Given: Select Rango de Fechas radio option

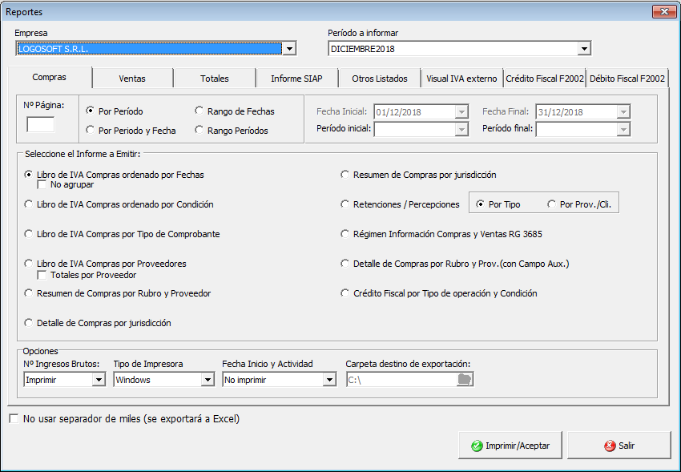Looking at the screenshot, I should pyautogui.click(x=199, y=111).
